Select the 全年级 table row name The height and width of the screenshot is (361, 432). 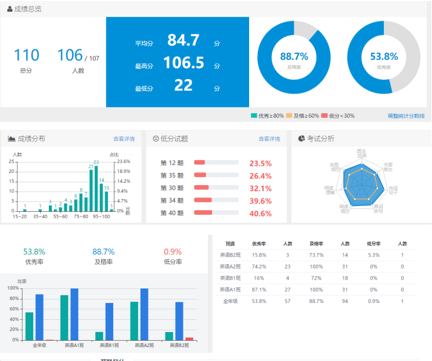[x=231, y=301]
